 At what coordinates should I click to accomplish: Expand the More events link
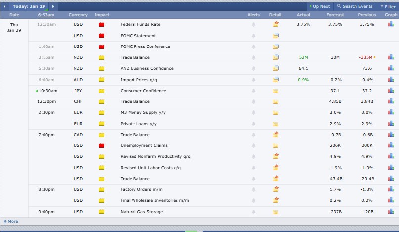point(10,221)
